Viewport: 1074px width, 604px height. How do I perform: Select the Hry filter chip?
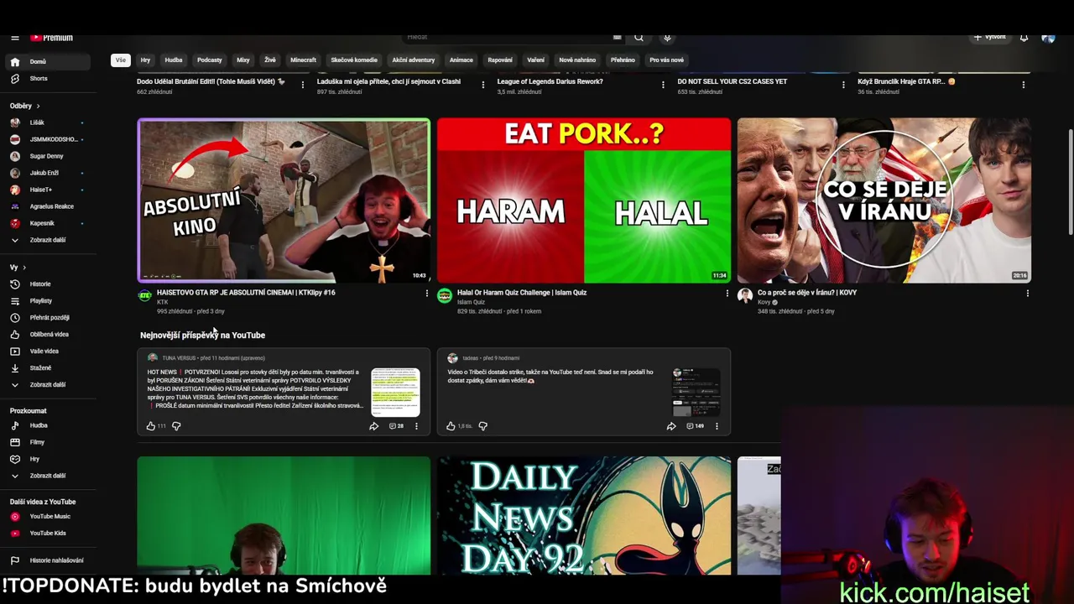coord(145,60)
